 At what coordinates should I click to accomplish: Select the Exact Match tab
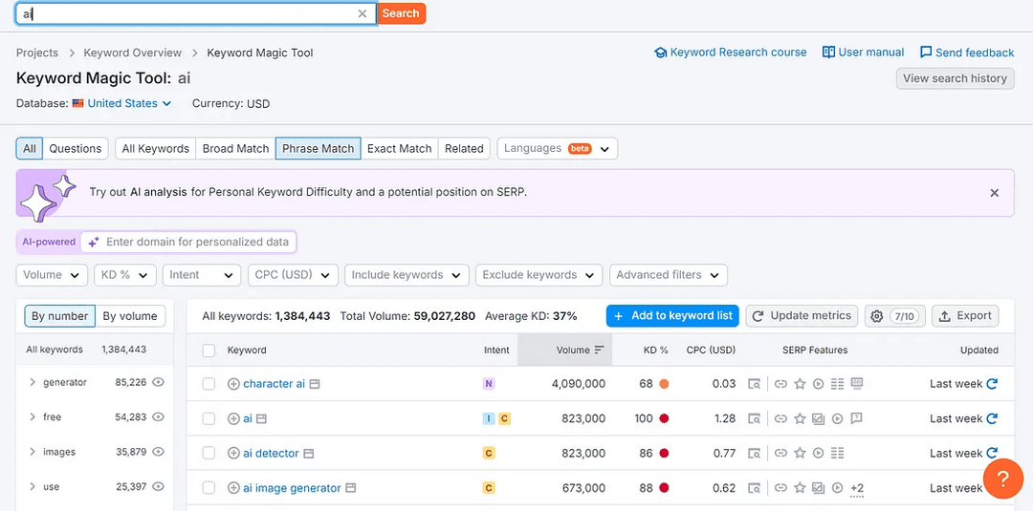[x=399, y=149]
